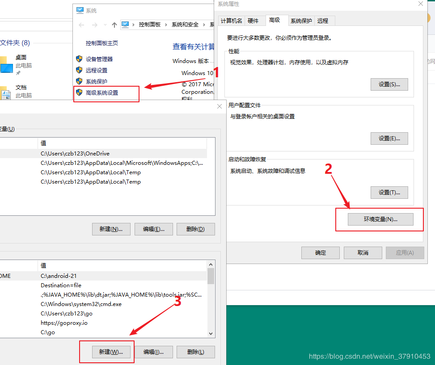
Task: Switch to 计算机名 tab
Action: [x=232, y=21]
